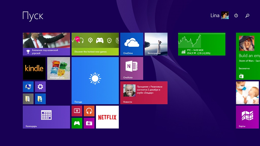
Task: Open the Netflix tile
Action: pyautogui.click(x=107, y=117)
